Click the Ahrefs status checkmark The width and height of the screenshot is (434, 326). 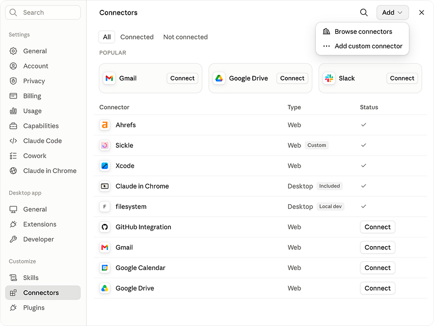(363, 125)
